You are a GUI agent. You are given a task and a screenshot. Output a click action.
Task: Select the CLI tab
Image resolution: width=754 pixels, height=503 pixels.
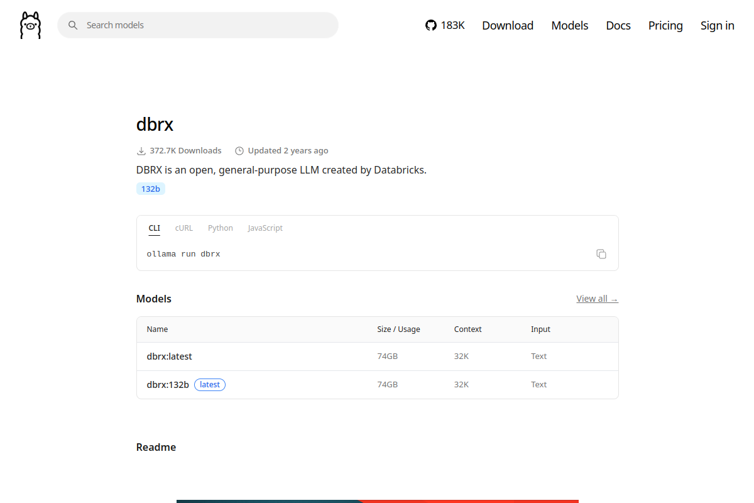click(x=155, y=228)
